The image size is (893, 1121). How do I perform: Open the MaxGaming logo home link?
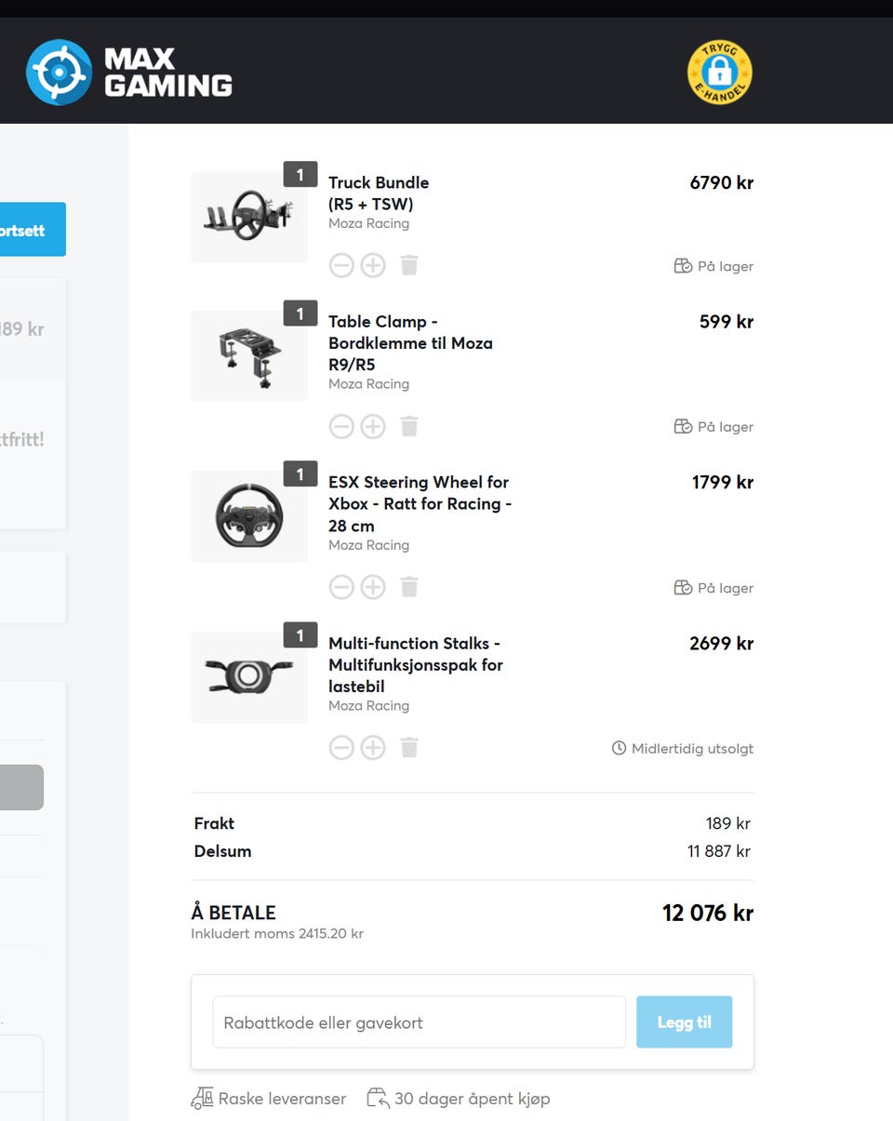coord(129,73)
